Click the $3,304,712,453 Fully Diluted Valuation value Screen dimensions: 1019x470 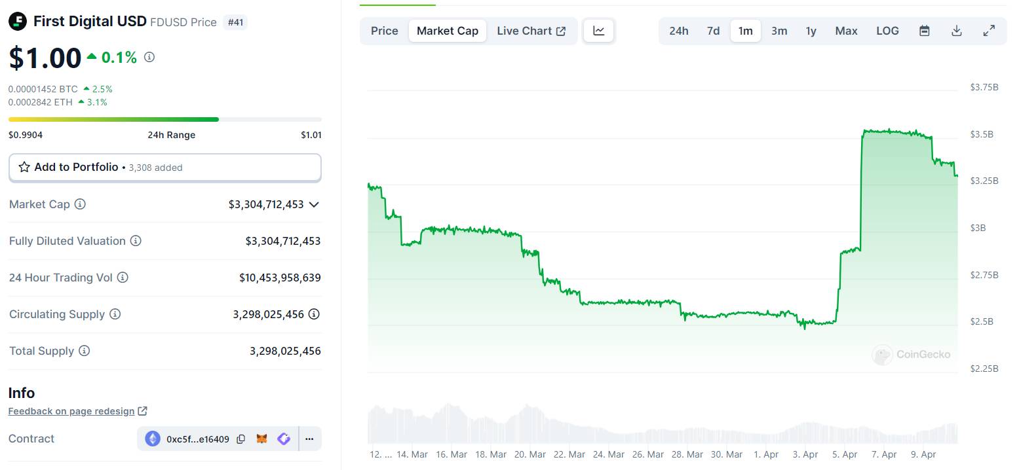(x=283, y=241)
